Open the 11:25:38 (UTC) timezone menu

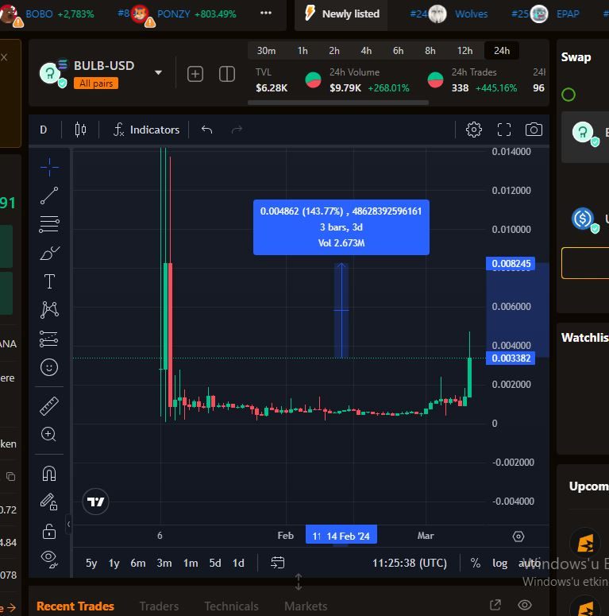coord(409,563)
